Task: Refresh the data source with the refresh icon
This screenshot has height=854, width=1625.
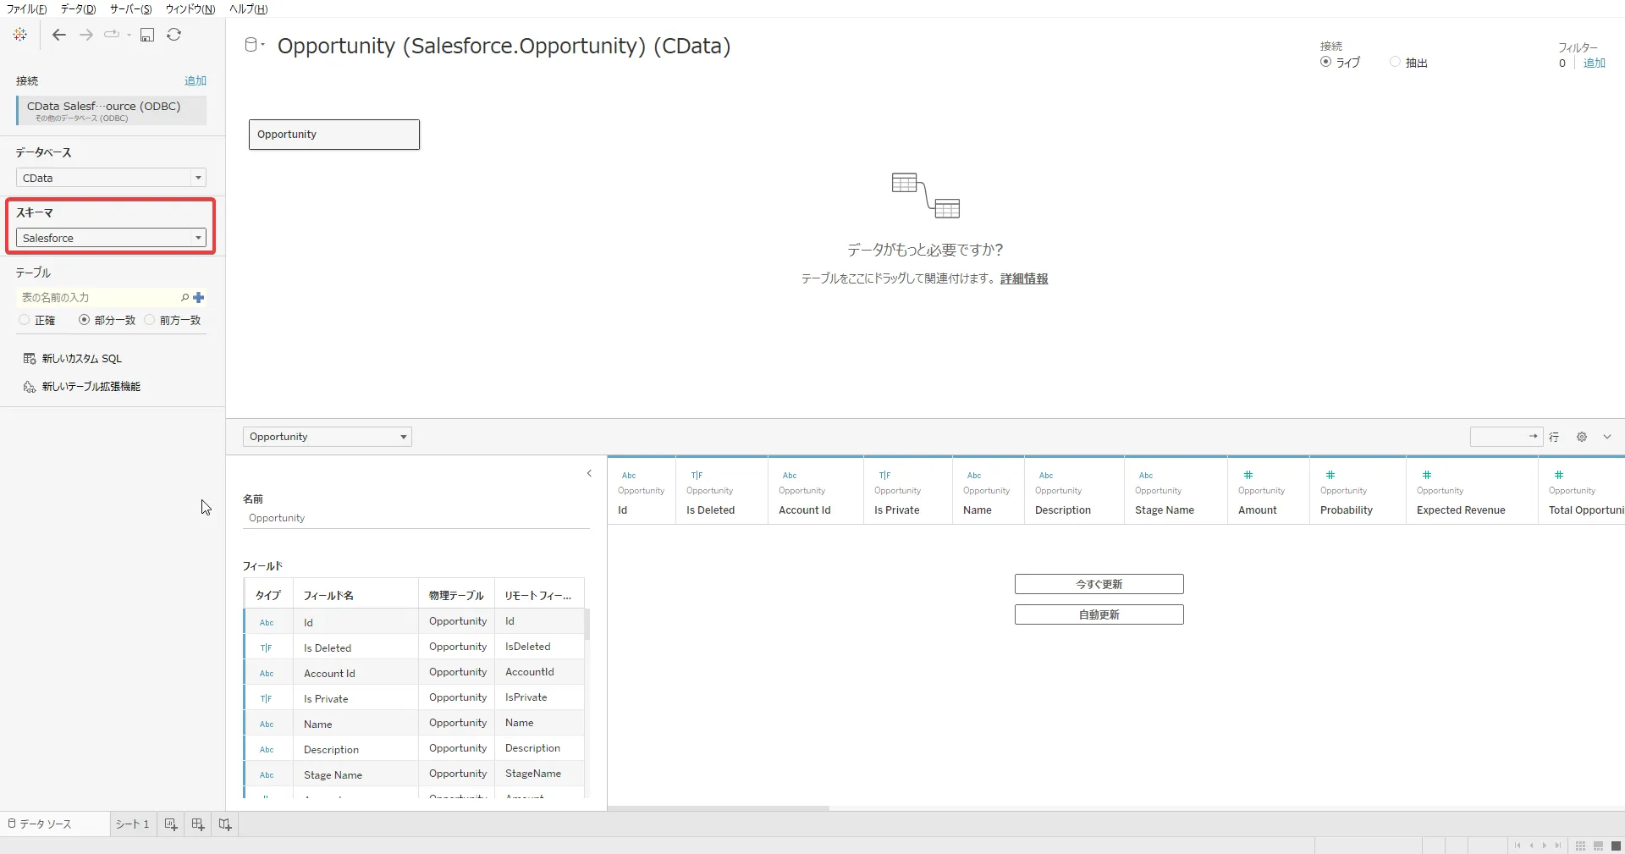Action: coord(174,35)
